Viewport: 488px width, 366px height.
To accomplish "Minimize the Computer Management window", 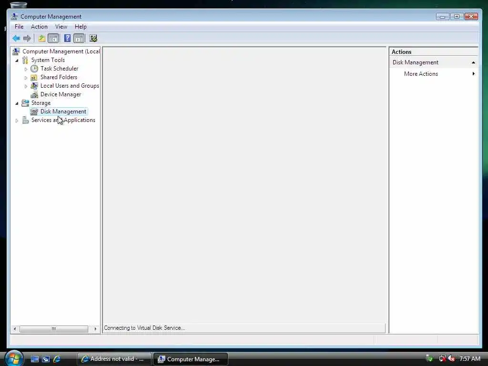I will pos(443,17).
